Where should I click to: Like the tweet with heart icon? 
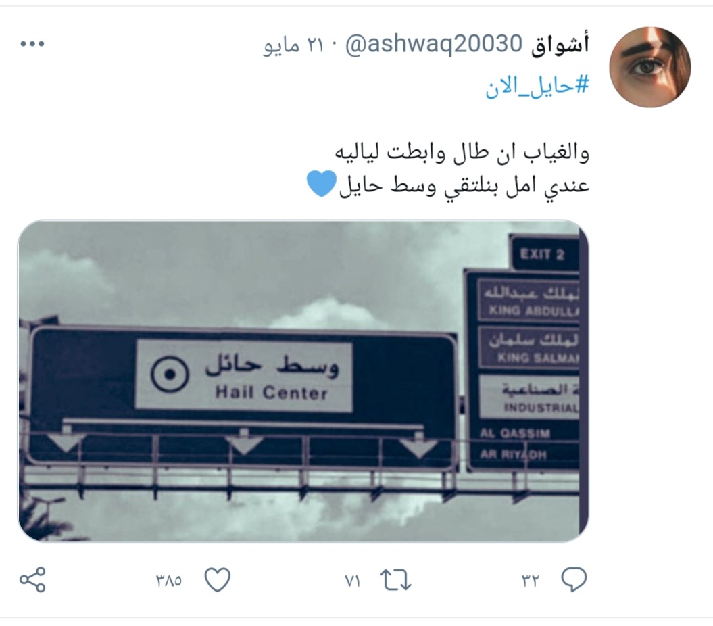[218, 579]
